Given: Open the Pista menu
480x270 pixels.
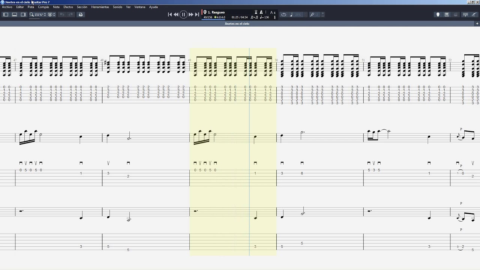Looking at the screenshot, I should (31, 7).
